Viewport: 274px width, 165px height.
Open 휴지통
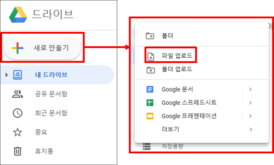pyautogui.click(x=44, y=151)
